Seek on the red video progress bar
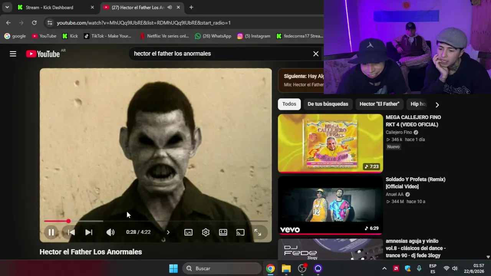The width and height of the screenshot is (491, 276). coord(156,221)
